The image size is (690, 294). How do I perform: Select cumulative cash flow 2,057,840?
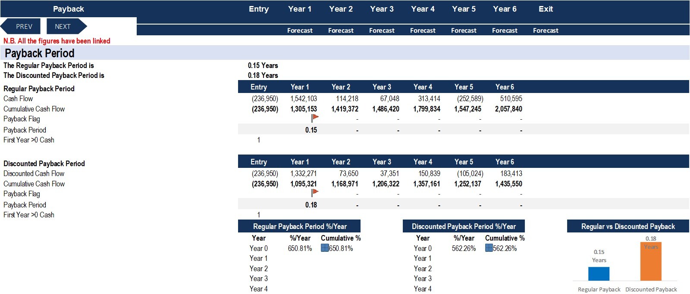508,109
